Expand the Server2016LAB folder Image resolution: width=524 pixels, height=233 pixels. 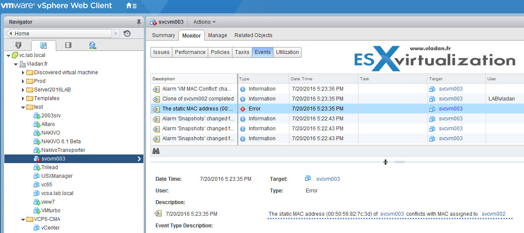[x=23, y=90]
